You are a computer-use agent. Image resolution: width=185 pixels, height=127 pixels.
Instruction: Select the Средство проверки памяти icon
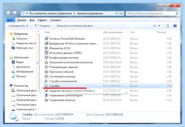[46, 91]
